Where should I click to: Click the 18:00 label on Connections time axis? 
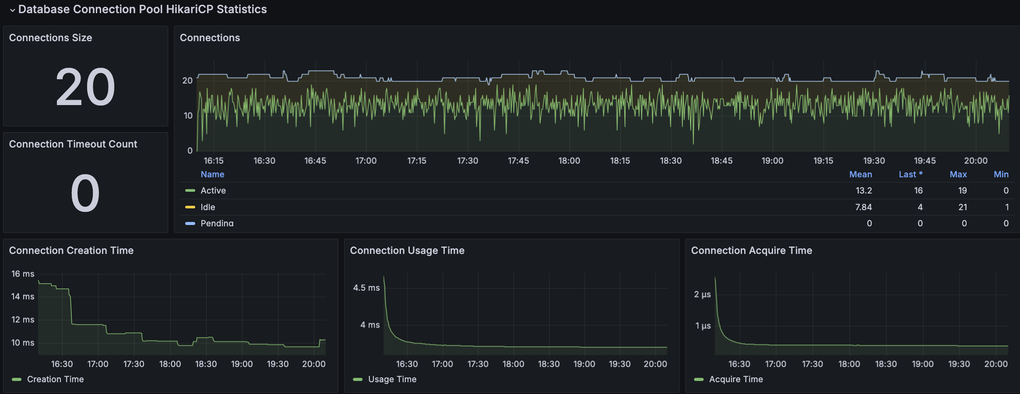pos(569,161)
